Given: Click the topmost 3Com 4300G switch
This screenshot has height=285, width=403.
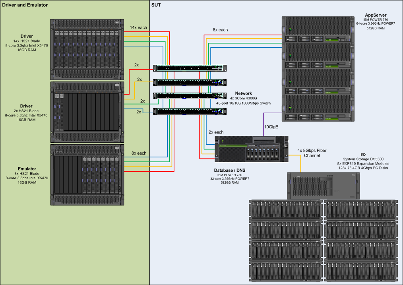Looking at the screenshot, I should point(189,68).
